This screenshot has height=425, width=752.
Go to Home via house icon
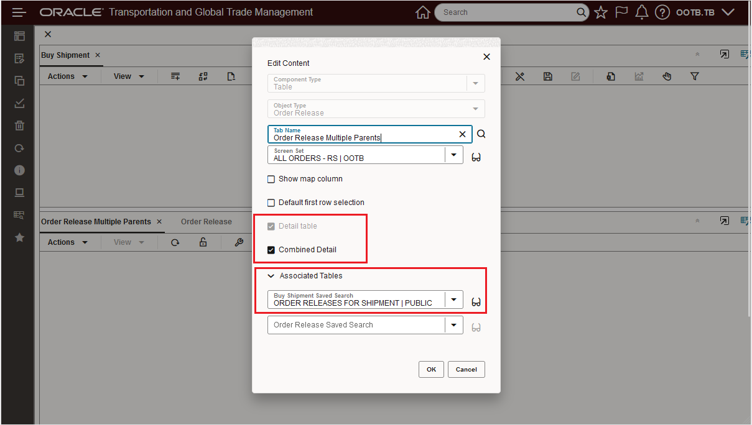(422, 12)
